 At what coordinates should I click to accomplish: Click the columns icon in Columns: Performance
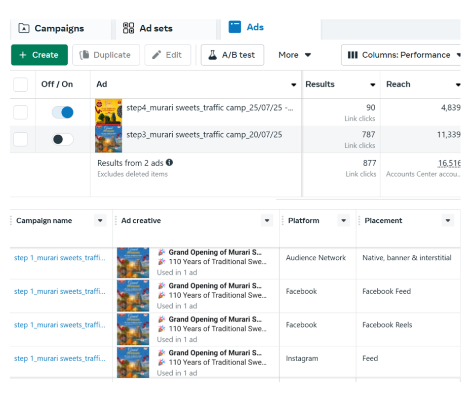click(353, 55)
